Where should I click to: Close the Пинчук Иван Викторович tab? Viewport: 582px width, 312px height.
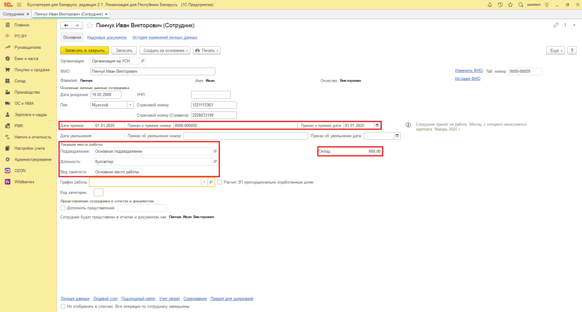(106, 14)
